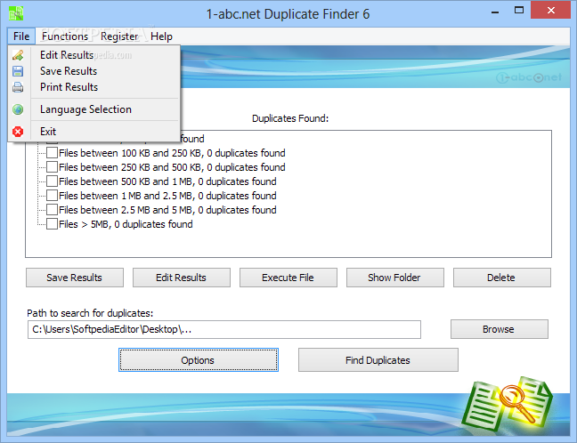This screenshot has width=577, height=443.
Task: Click the printer icon beside Print Results
Action: tap(18, 87)
